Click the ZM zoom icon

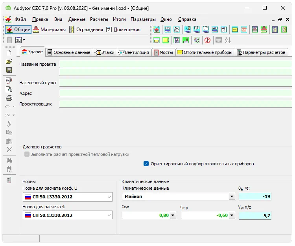[x=18, y=40]
